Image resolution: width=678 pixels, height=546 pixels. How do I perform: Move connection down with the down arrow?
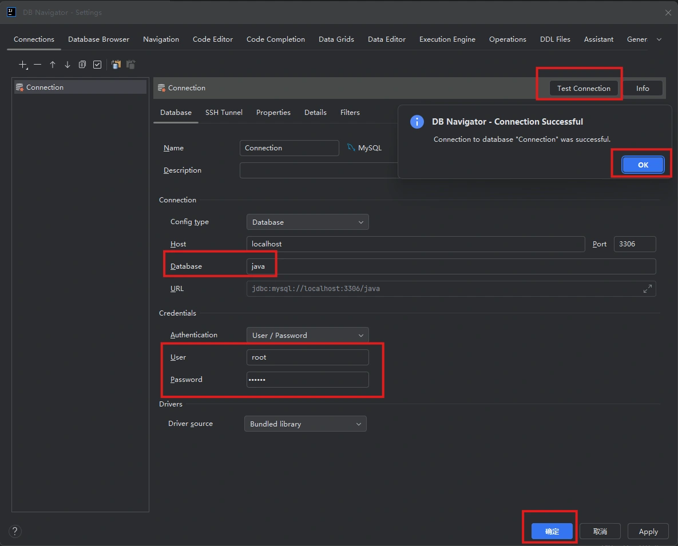(68, 65)
